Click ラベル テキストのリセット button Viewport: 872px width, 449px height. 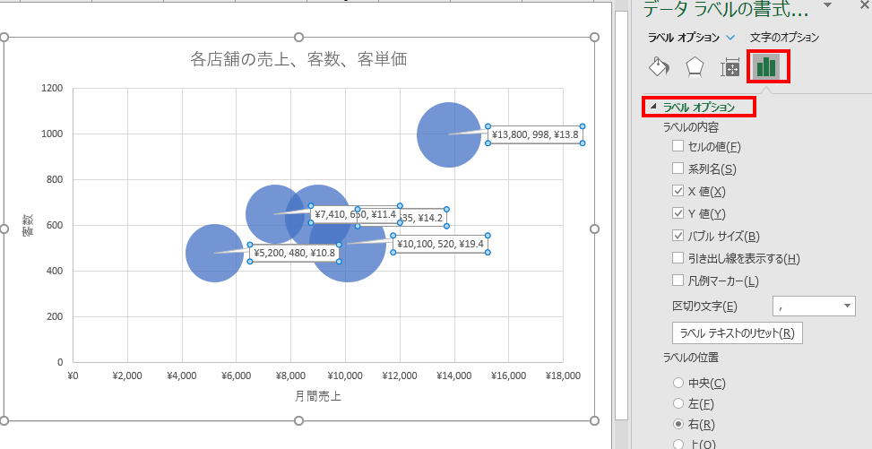pos(738,333)
